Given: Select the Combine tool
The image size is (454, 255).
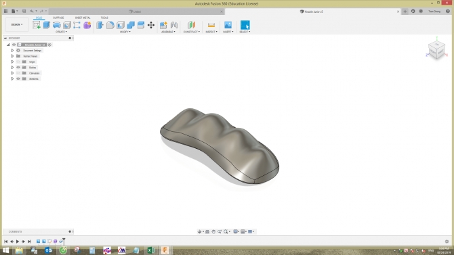Looking at the screenshot, I should (x=131, y=25).
